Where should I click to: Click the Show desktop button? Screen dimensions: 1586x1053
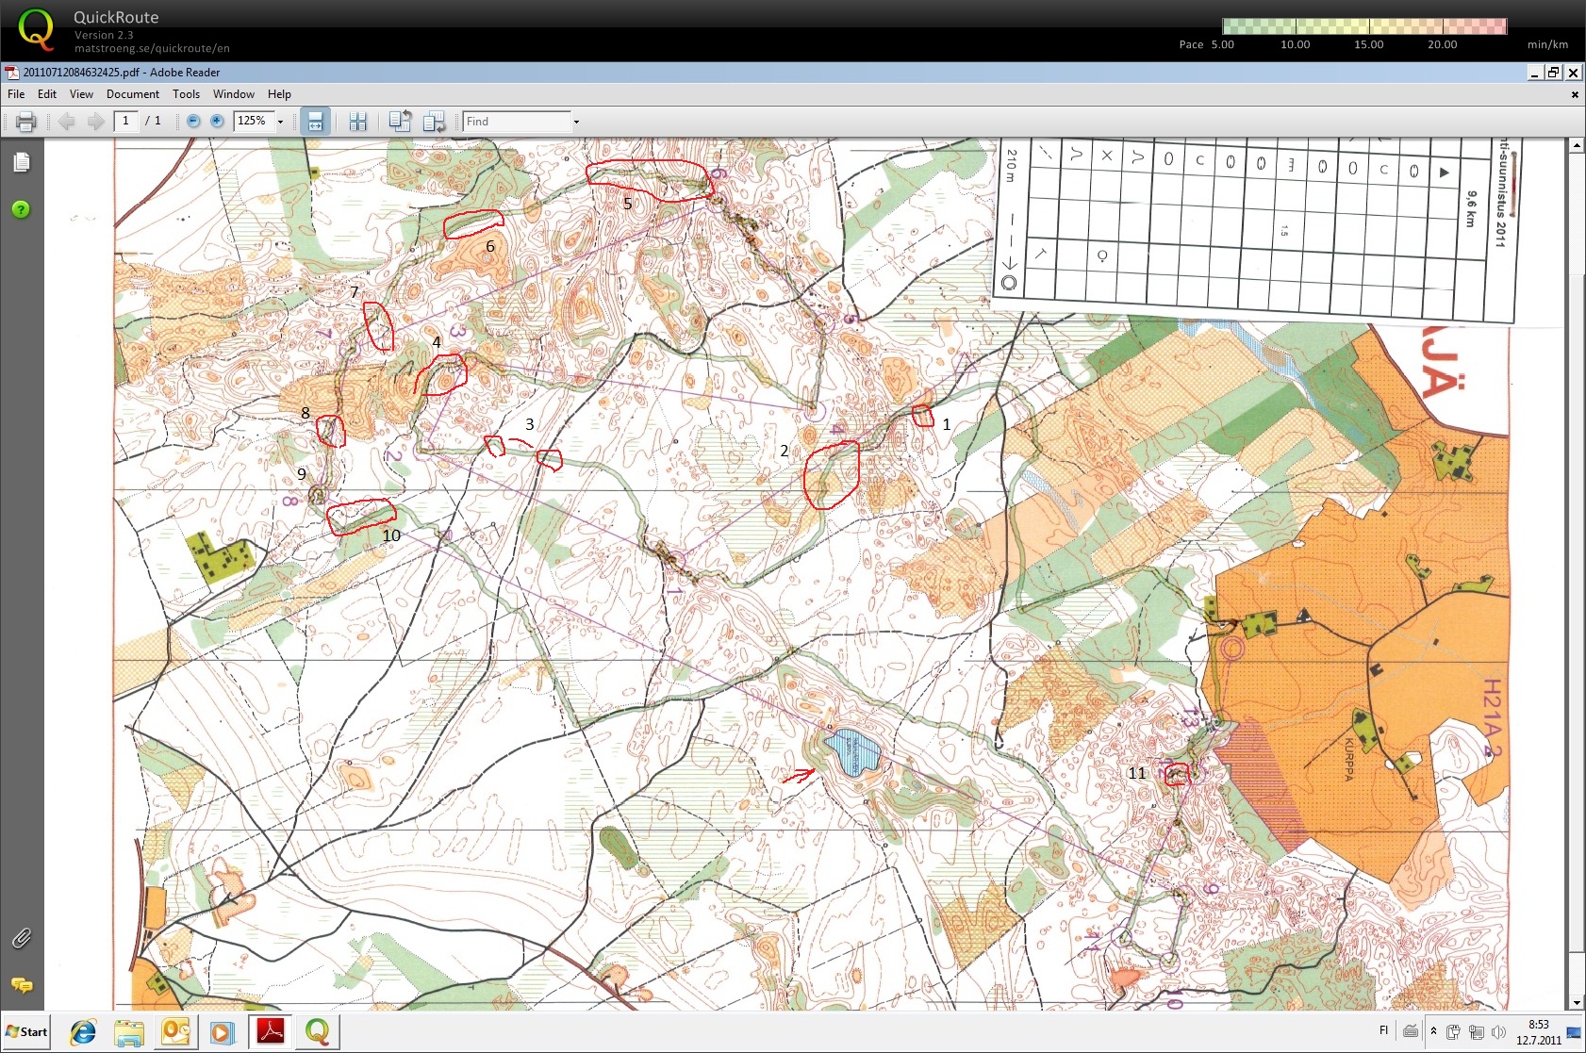click(1575, 1032)
